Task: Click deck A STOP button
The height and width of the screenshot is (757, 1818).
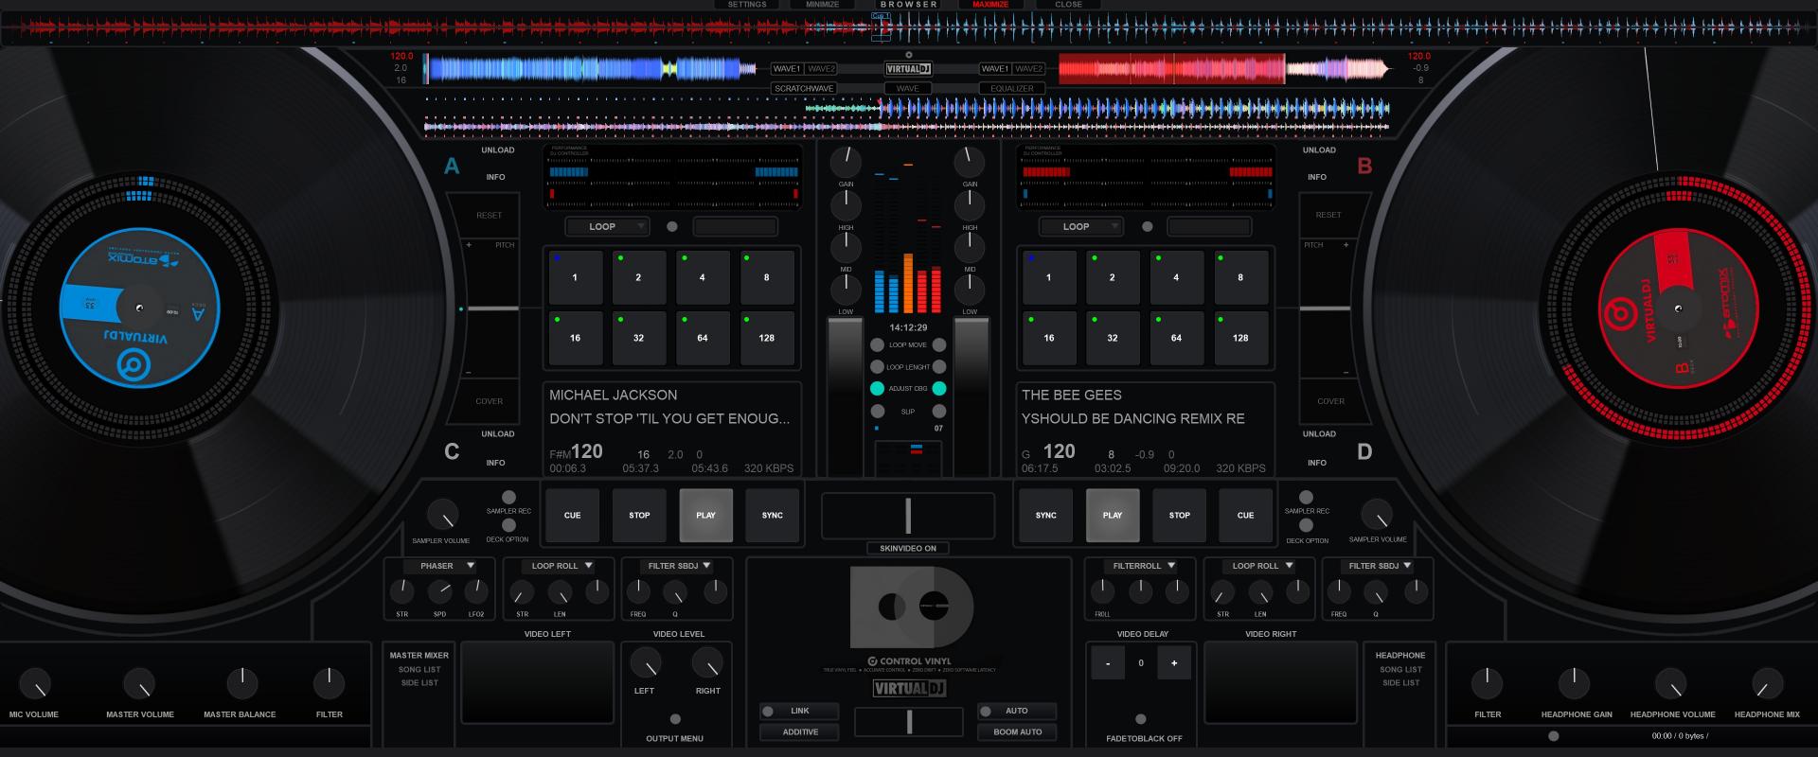Action: point(639,516)
